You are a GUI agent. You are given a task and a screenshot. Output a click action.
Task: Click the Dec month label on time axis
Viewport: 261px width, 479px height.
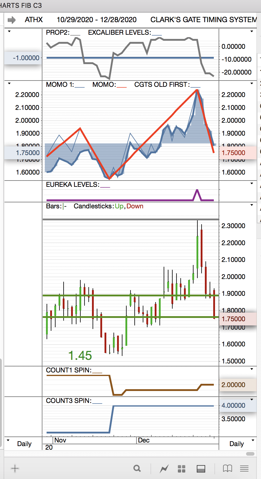[144, 440]
